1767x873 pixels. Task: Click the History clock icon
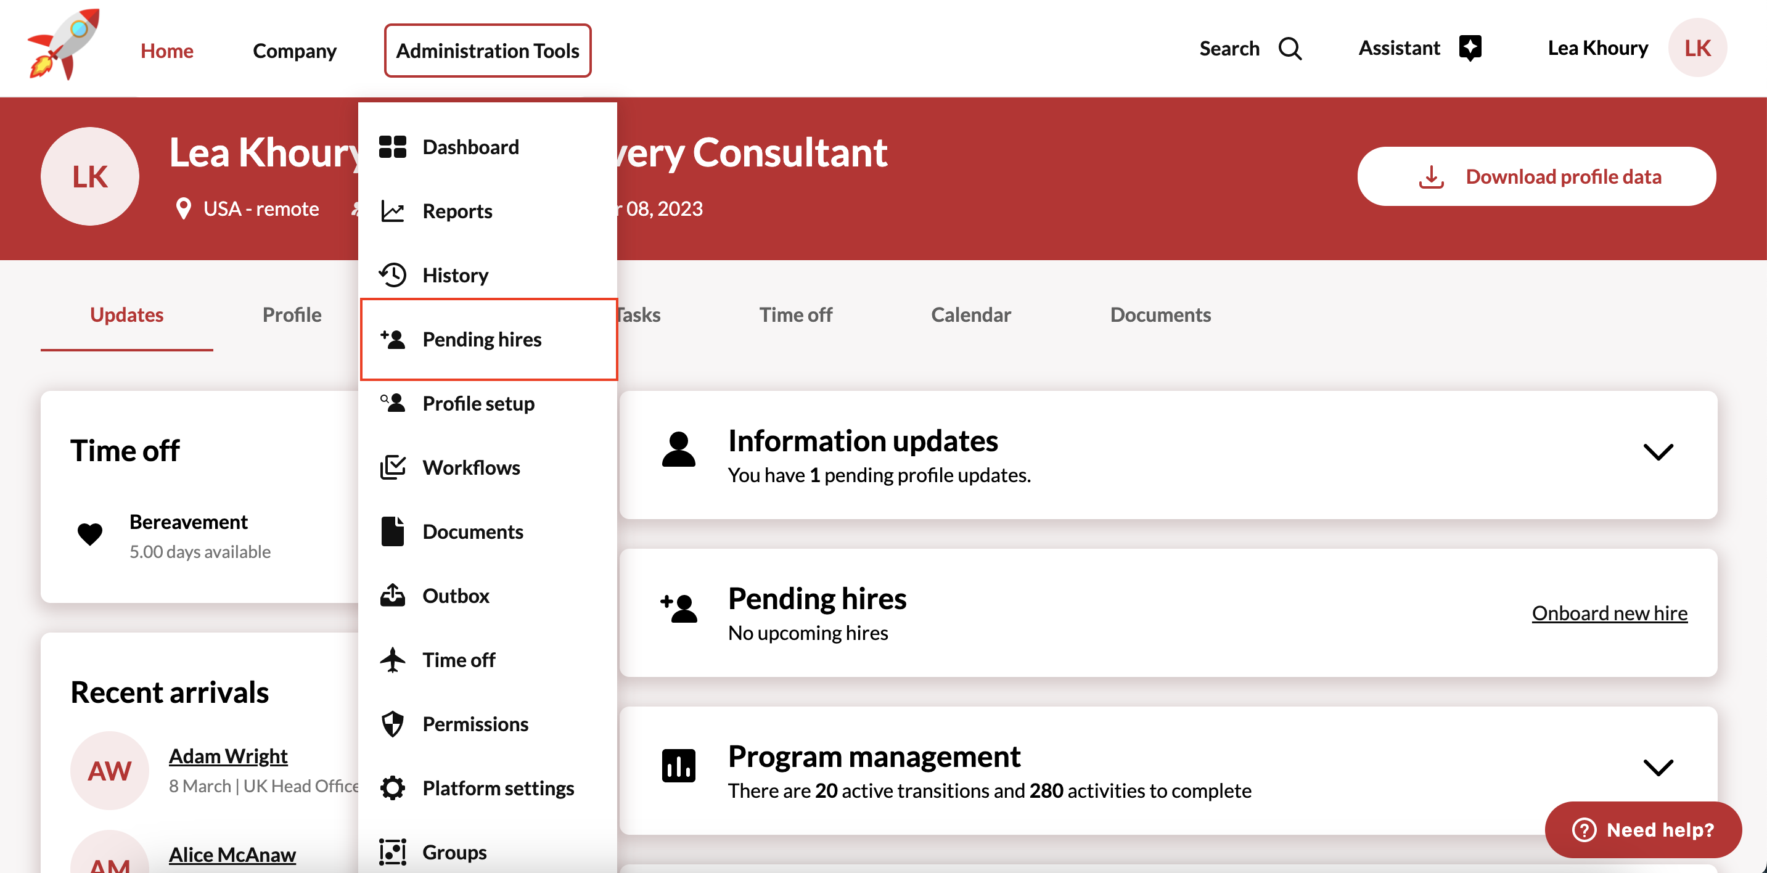coord(392,275)
